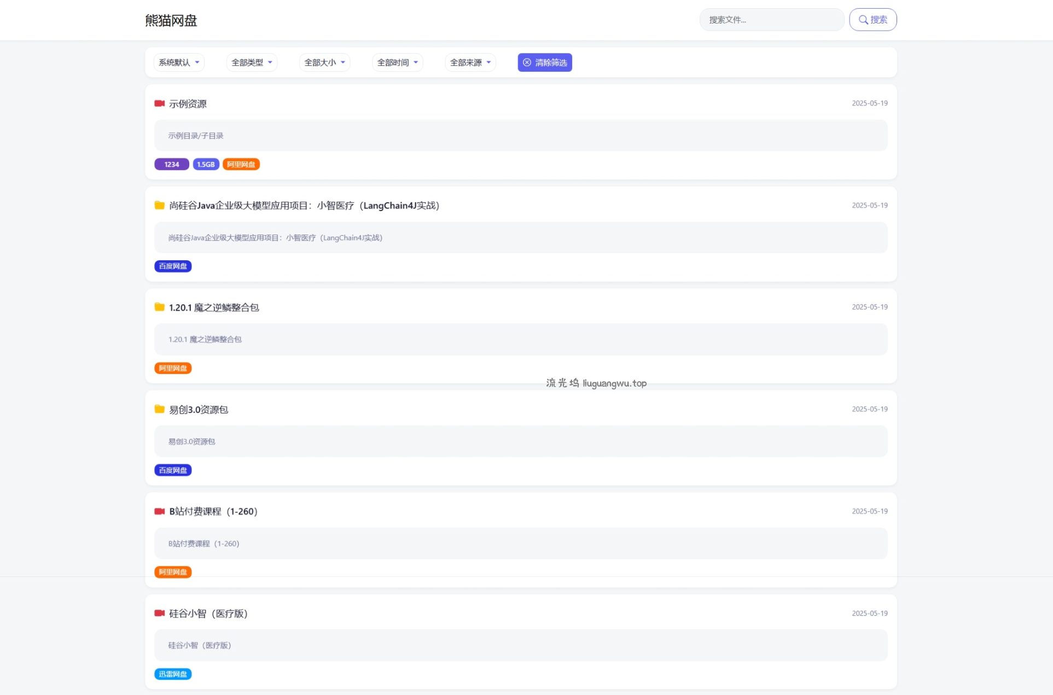This screenshot has height=695, width=1053.
Task: Click the 搜索文件 input field
Action: pyautogui.click(x=771, y=20)
